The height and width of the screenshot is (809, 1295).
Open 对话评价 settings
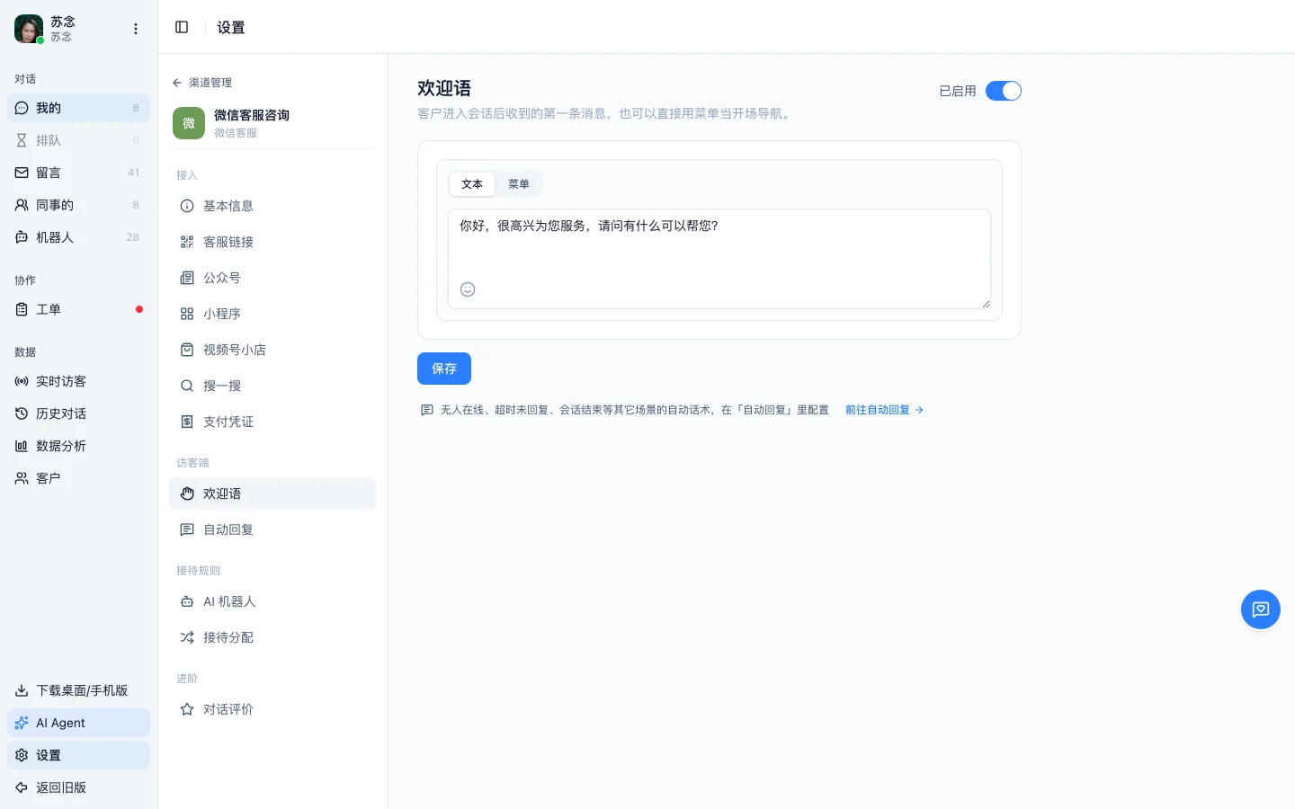point(272,709)
